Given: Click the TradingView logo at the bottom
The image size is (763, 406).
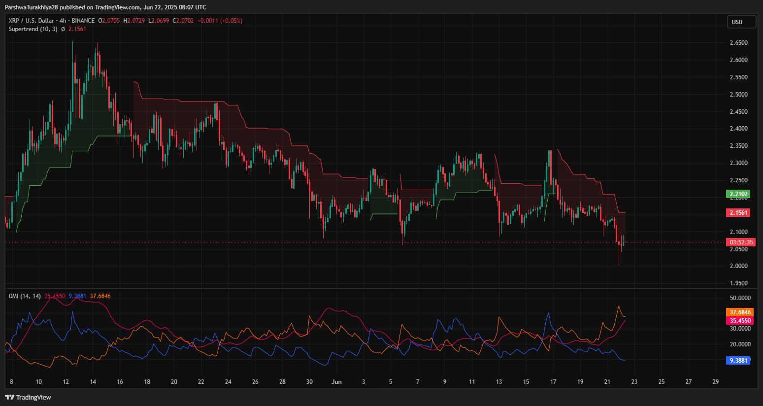Looking at the screenshot, I should pos(28,397).
